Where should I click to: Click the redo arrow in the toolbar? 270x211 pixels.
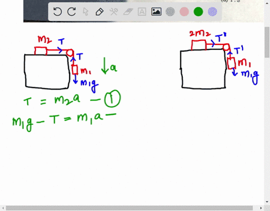pyautogui.click(x=71, y=12)
